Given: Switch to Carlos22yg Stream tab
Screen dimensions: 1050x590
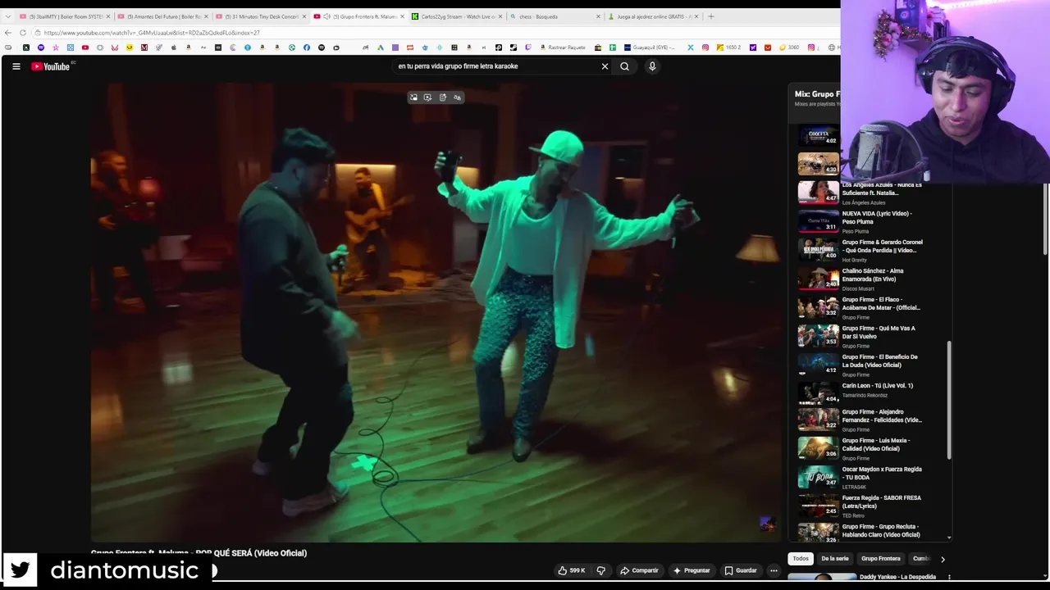Looking at the screenshot, I should click(x=456, y=16).
